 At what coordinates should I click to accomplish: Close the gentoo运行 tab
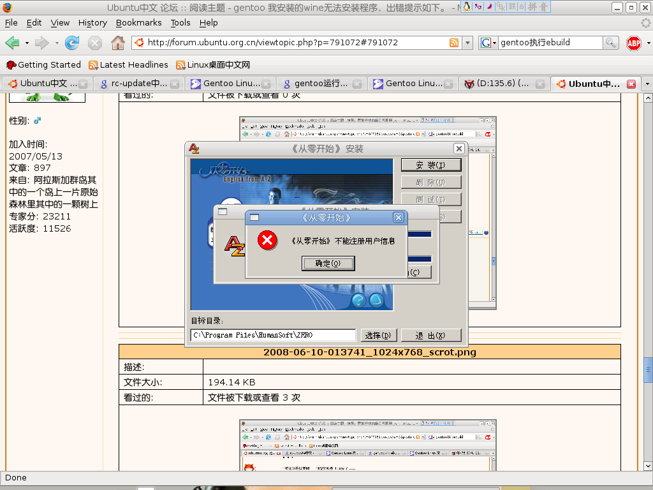357,84
